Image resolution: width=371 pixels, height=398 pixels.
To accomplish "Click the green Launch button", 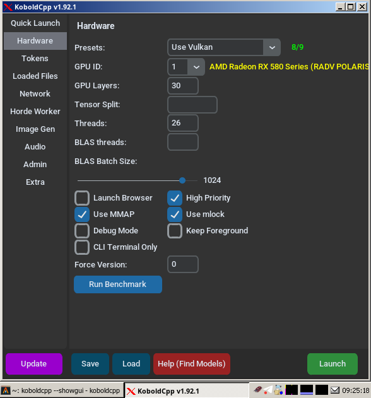I will tap(333, 364).
